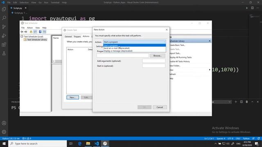Switch to Task Scheduler taskbar icon
Screen dimensions: 262x147
105,143
